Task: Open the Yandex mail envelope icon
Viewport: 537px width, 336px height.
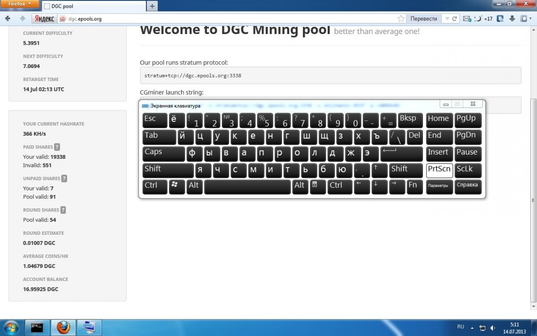Action: point(467,19)
